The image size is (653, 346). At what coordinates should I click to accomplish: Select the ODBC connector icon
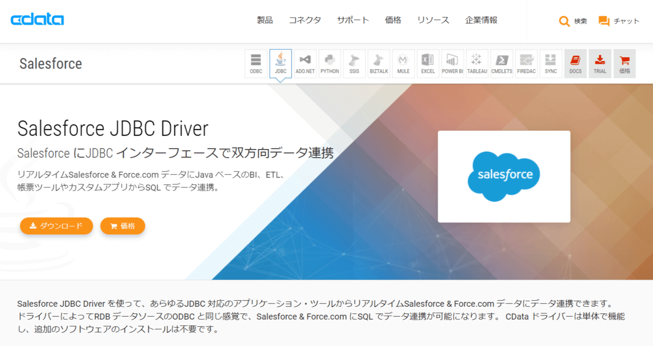256,63
